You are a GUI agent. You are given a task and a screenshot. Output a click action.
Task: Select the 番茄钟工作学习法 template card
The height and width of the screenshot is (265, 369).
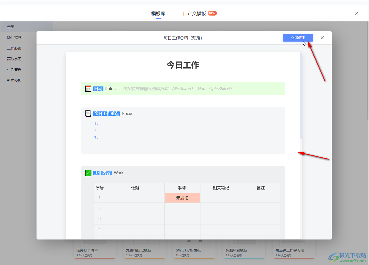pos(294,249)
